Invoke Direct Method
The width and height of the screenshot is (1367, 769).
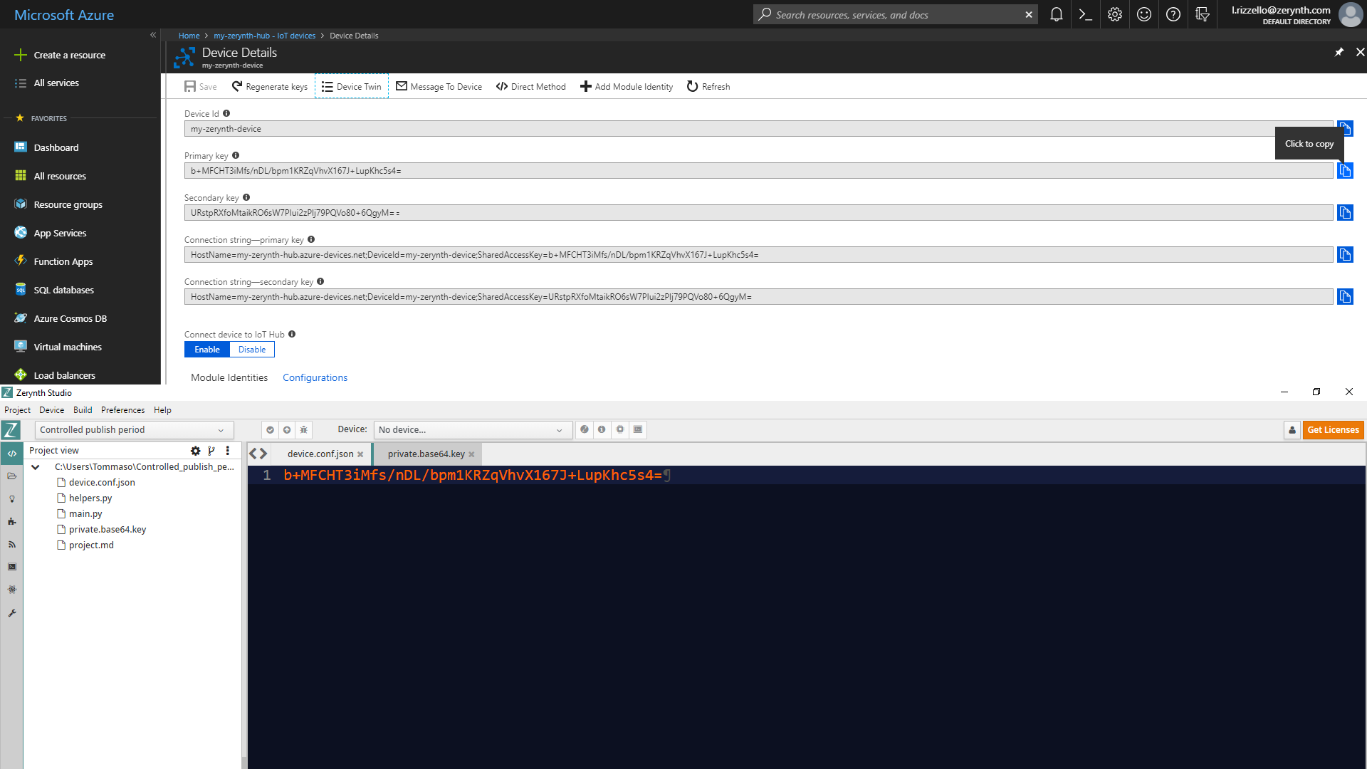tap(531, 86)
